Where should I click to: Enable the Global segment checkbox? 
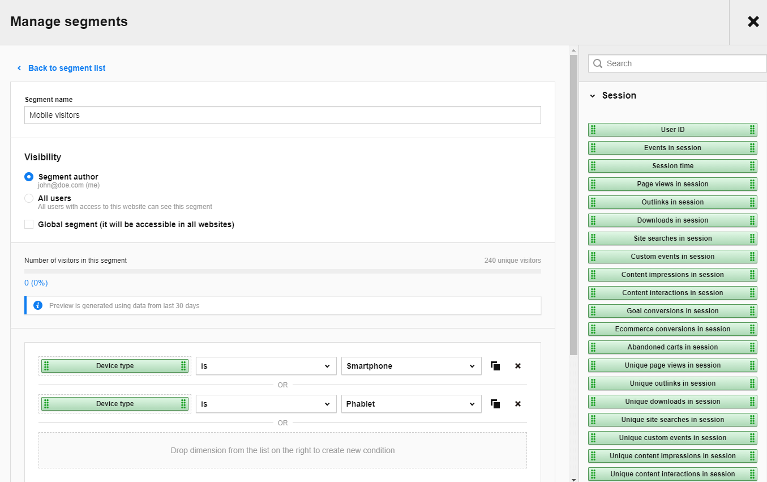(29, 224)
